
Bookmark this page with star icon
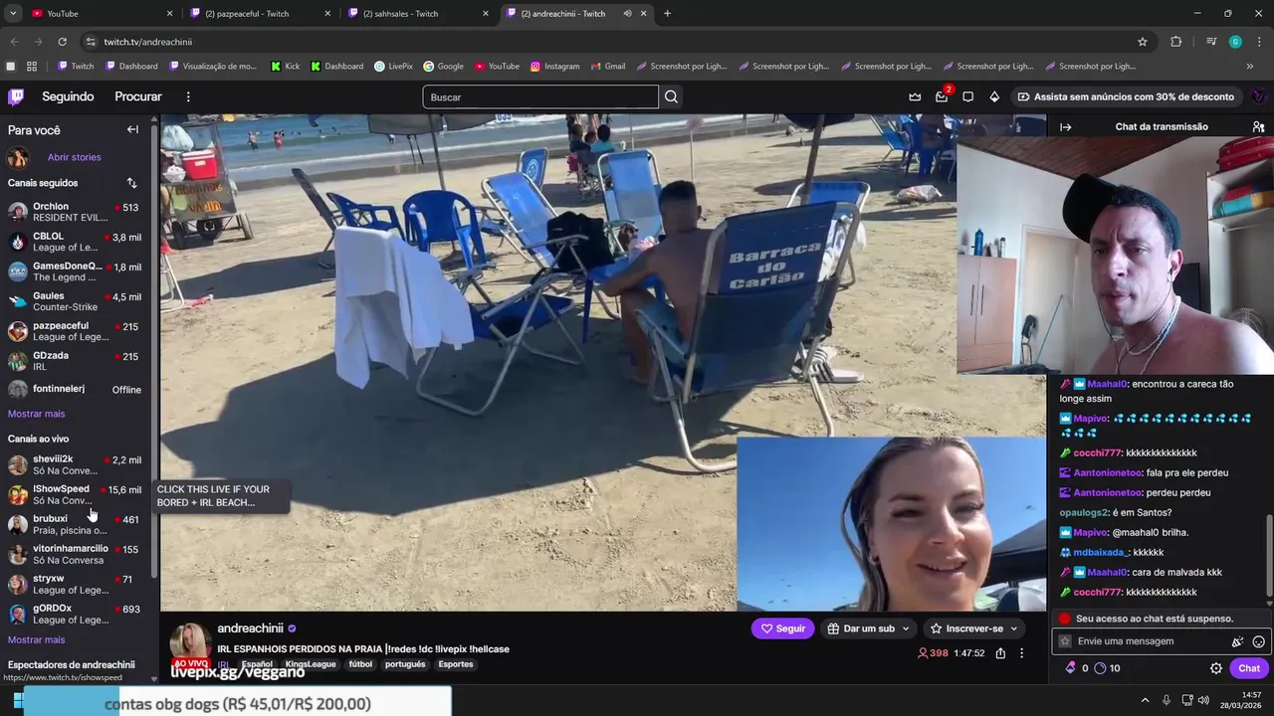tap(1143, 42)
